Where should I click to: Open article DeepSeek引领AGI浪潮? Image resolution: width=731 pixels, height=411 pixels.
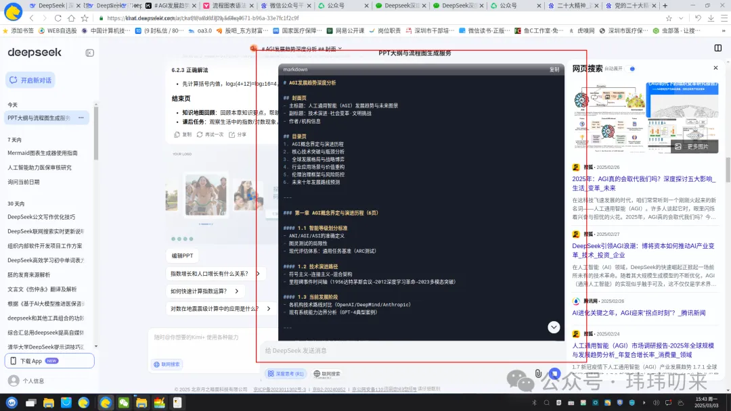pos(644,250)
